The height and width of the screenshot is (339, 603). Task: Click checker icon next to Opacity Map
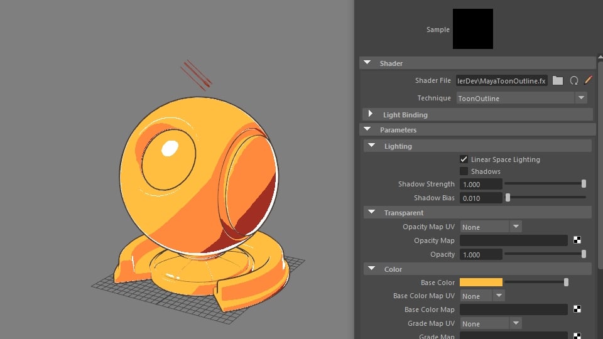coord(577,240)
